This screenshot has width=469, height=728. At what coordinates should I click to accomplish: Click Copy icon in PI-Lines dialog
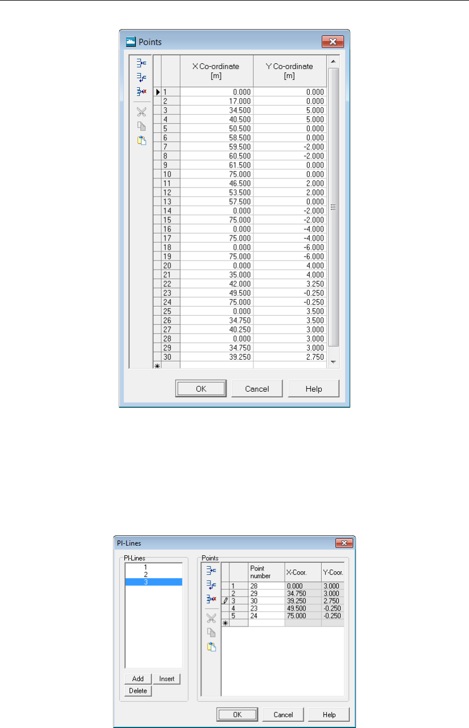click(x=211, y=632)
